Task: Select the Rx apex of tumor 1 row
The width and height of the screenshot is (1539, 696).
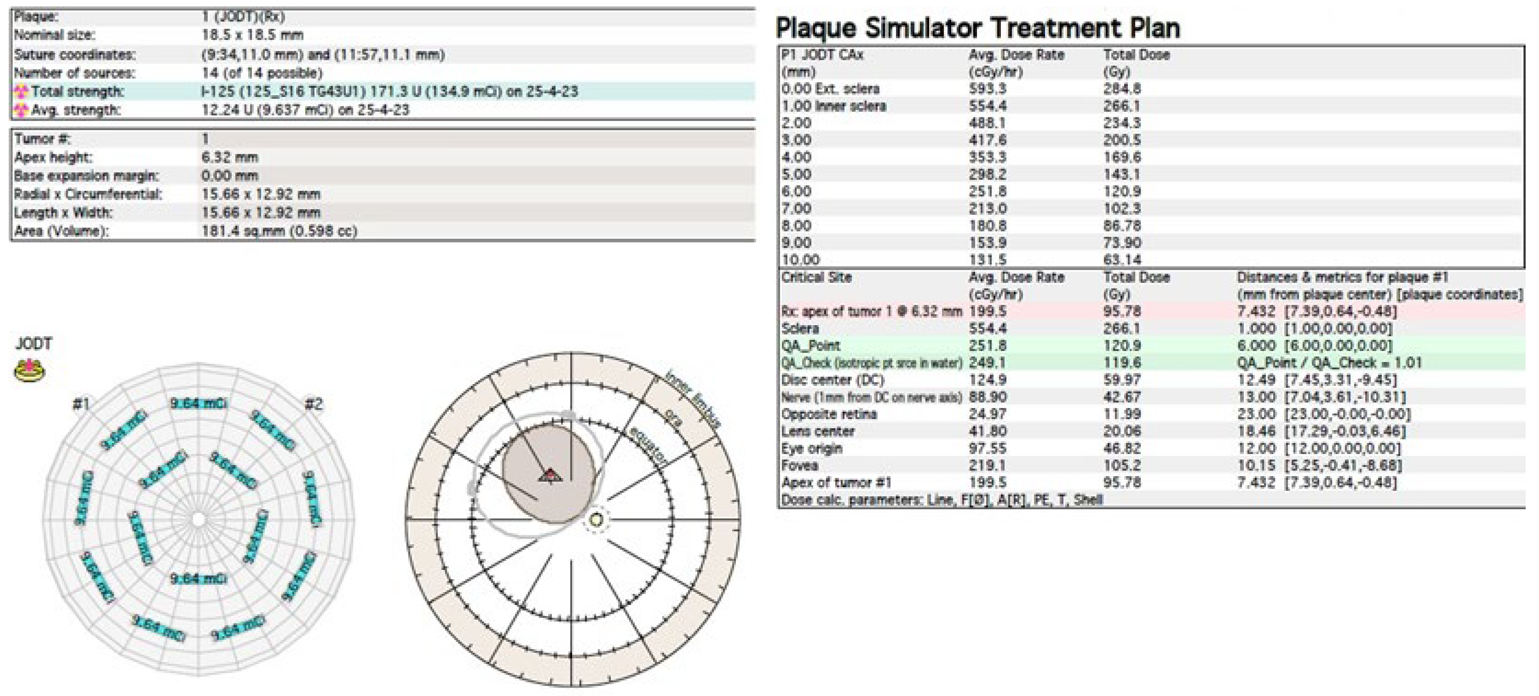Action: click(x=871, y=311)
